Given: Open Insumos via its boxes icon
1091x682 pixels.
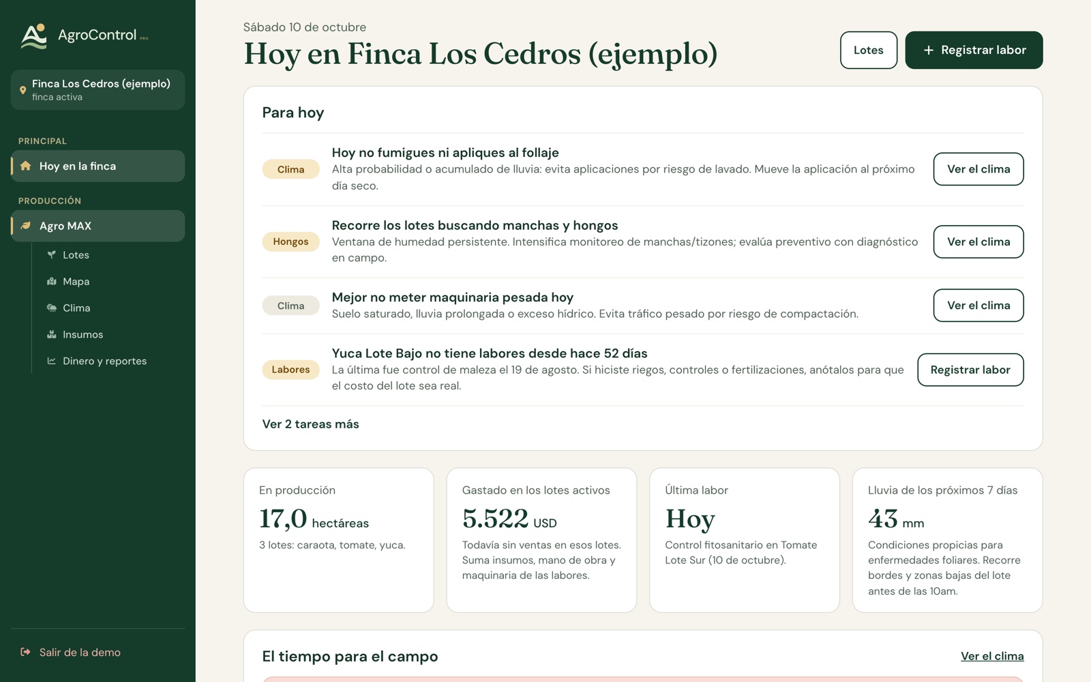Looking at the screenshot, I should click(51, 334).
